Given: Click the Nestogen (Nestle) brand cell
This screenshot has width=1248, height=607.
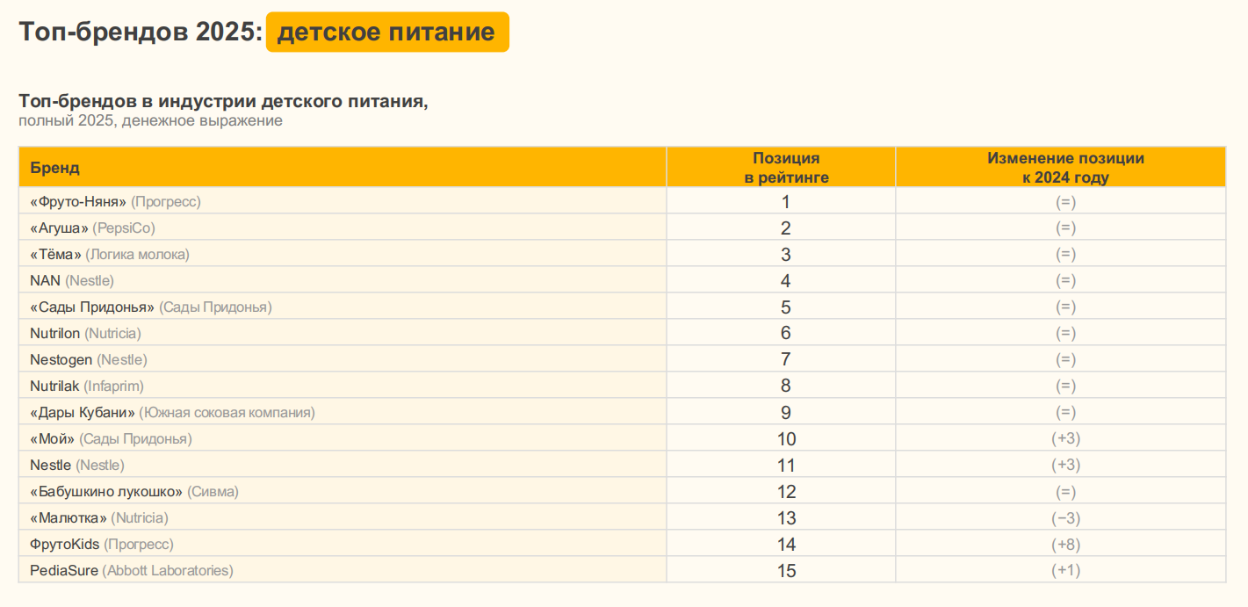Looking at the screenshot, I should (343, 359).
